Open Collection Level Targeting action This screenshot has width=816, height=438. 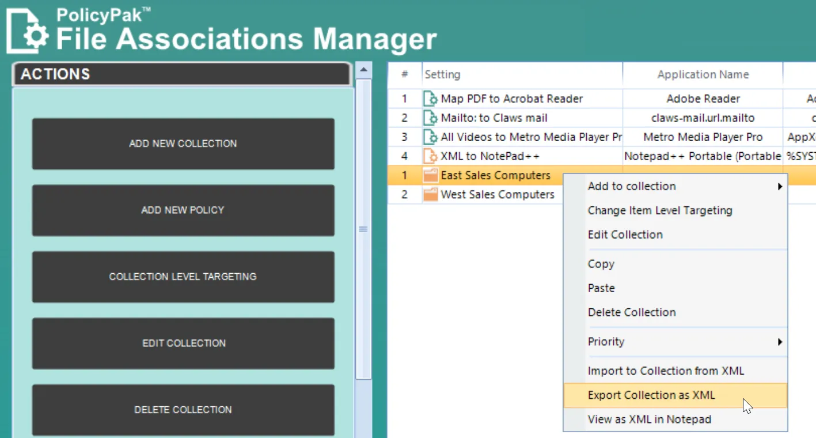[x=183, y=277]
